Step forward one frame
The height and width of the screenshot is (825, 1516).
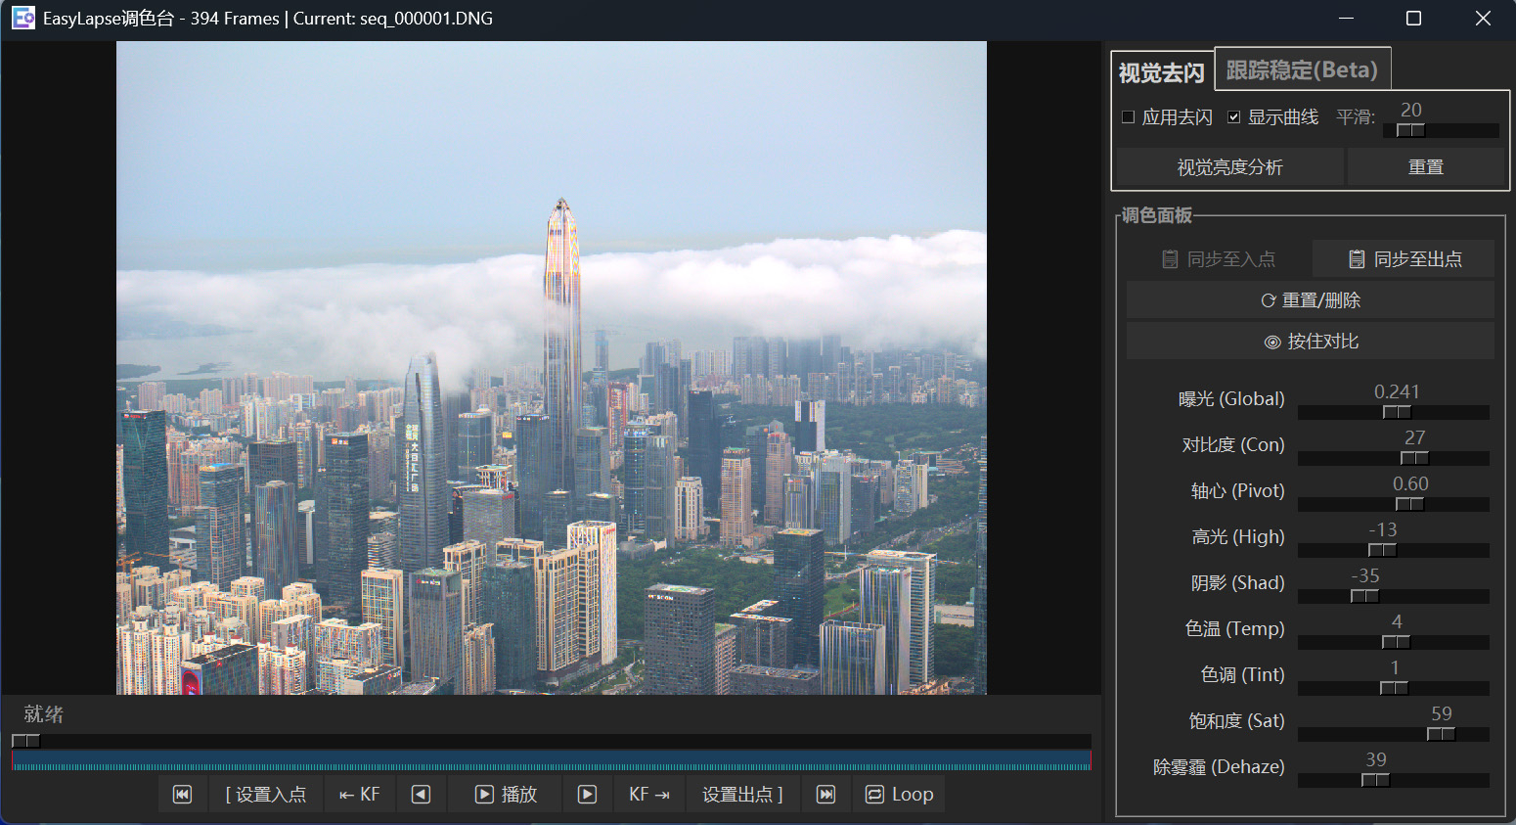point(586,794)
